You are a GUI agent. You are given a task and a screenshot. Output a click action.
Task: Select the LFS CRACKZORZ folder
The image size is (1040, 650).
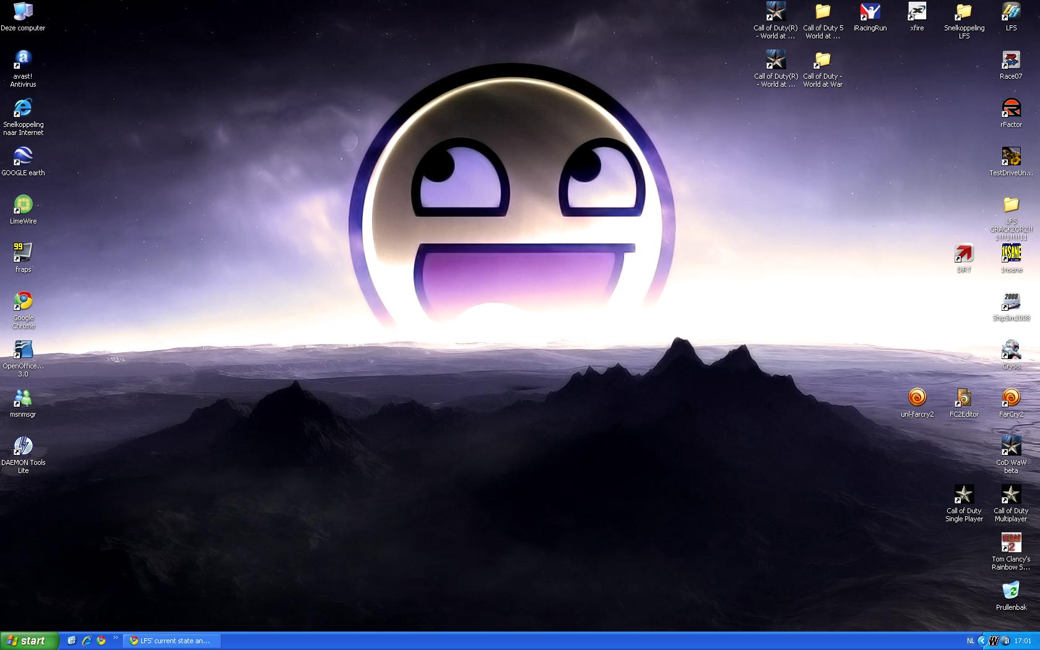(x=1011, y=218)
